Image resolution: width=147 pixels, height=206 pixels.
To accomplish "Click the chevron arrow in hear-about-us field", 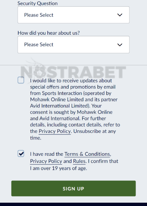I will pyautogui.click(x=120, y=45).
